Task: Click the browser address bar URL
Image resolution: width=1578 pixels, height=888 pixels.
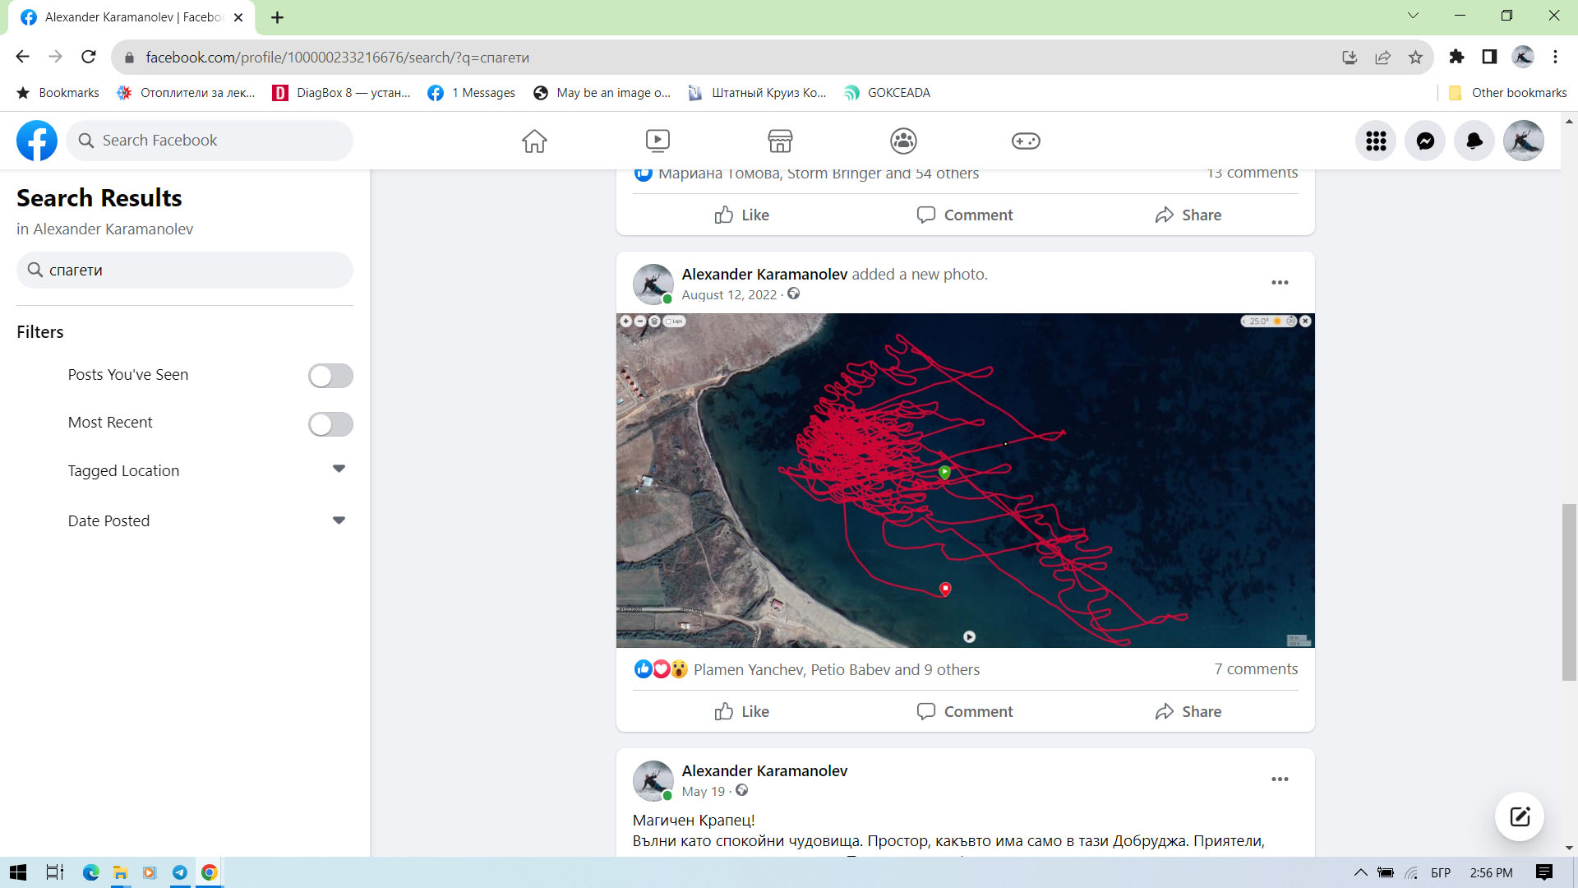Action: coord(337,58)
